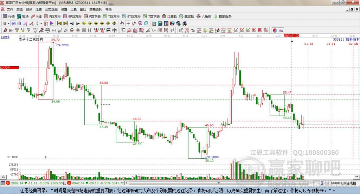This screenshot has height=194, width=360.
Task: Click the black right triangle arrow
Action: tap(78, 23)
